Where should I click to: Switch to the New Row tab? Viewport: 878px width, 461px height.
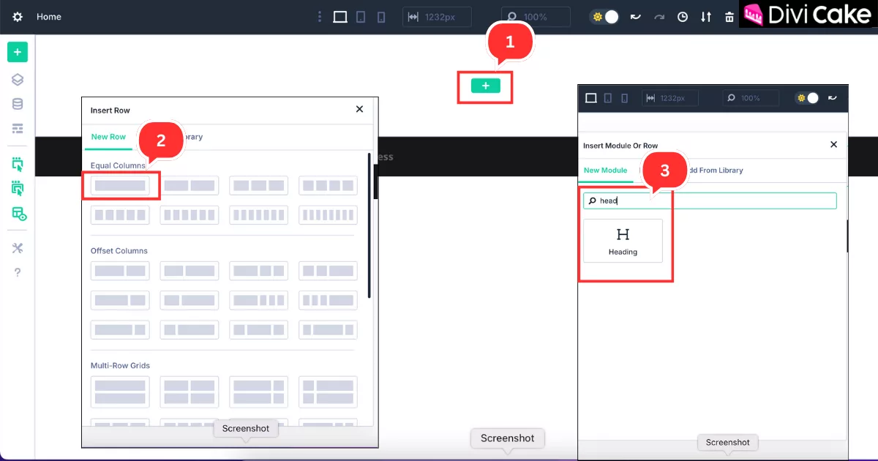point(108,137)
